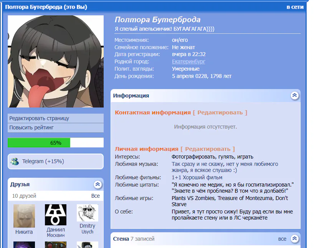Show all wall posts via все link
This screenshot has width=314, height=248.
282,239
